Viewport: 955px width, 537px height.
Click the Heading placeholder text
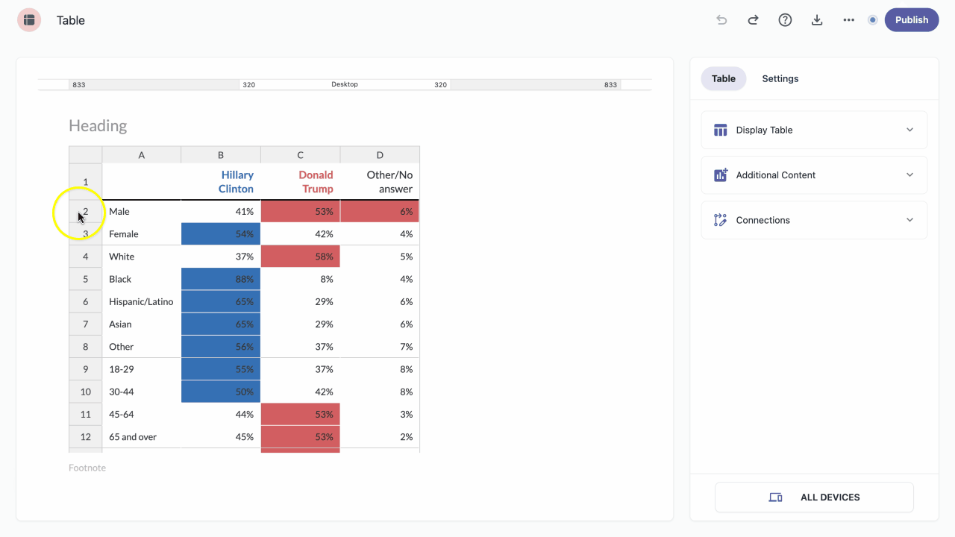click(x=98, y=126)
